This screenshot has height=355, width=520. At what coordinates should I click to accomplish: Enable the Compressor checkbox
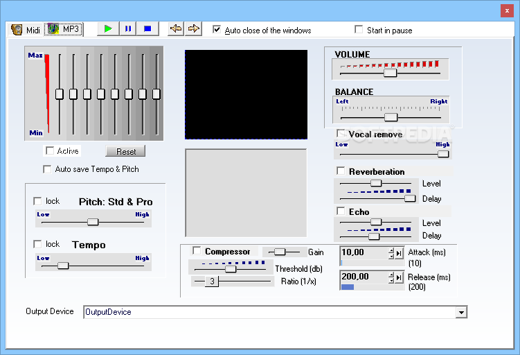click(x=197, y=250)
